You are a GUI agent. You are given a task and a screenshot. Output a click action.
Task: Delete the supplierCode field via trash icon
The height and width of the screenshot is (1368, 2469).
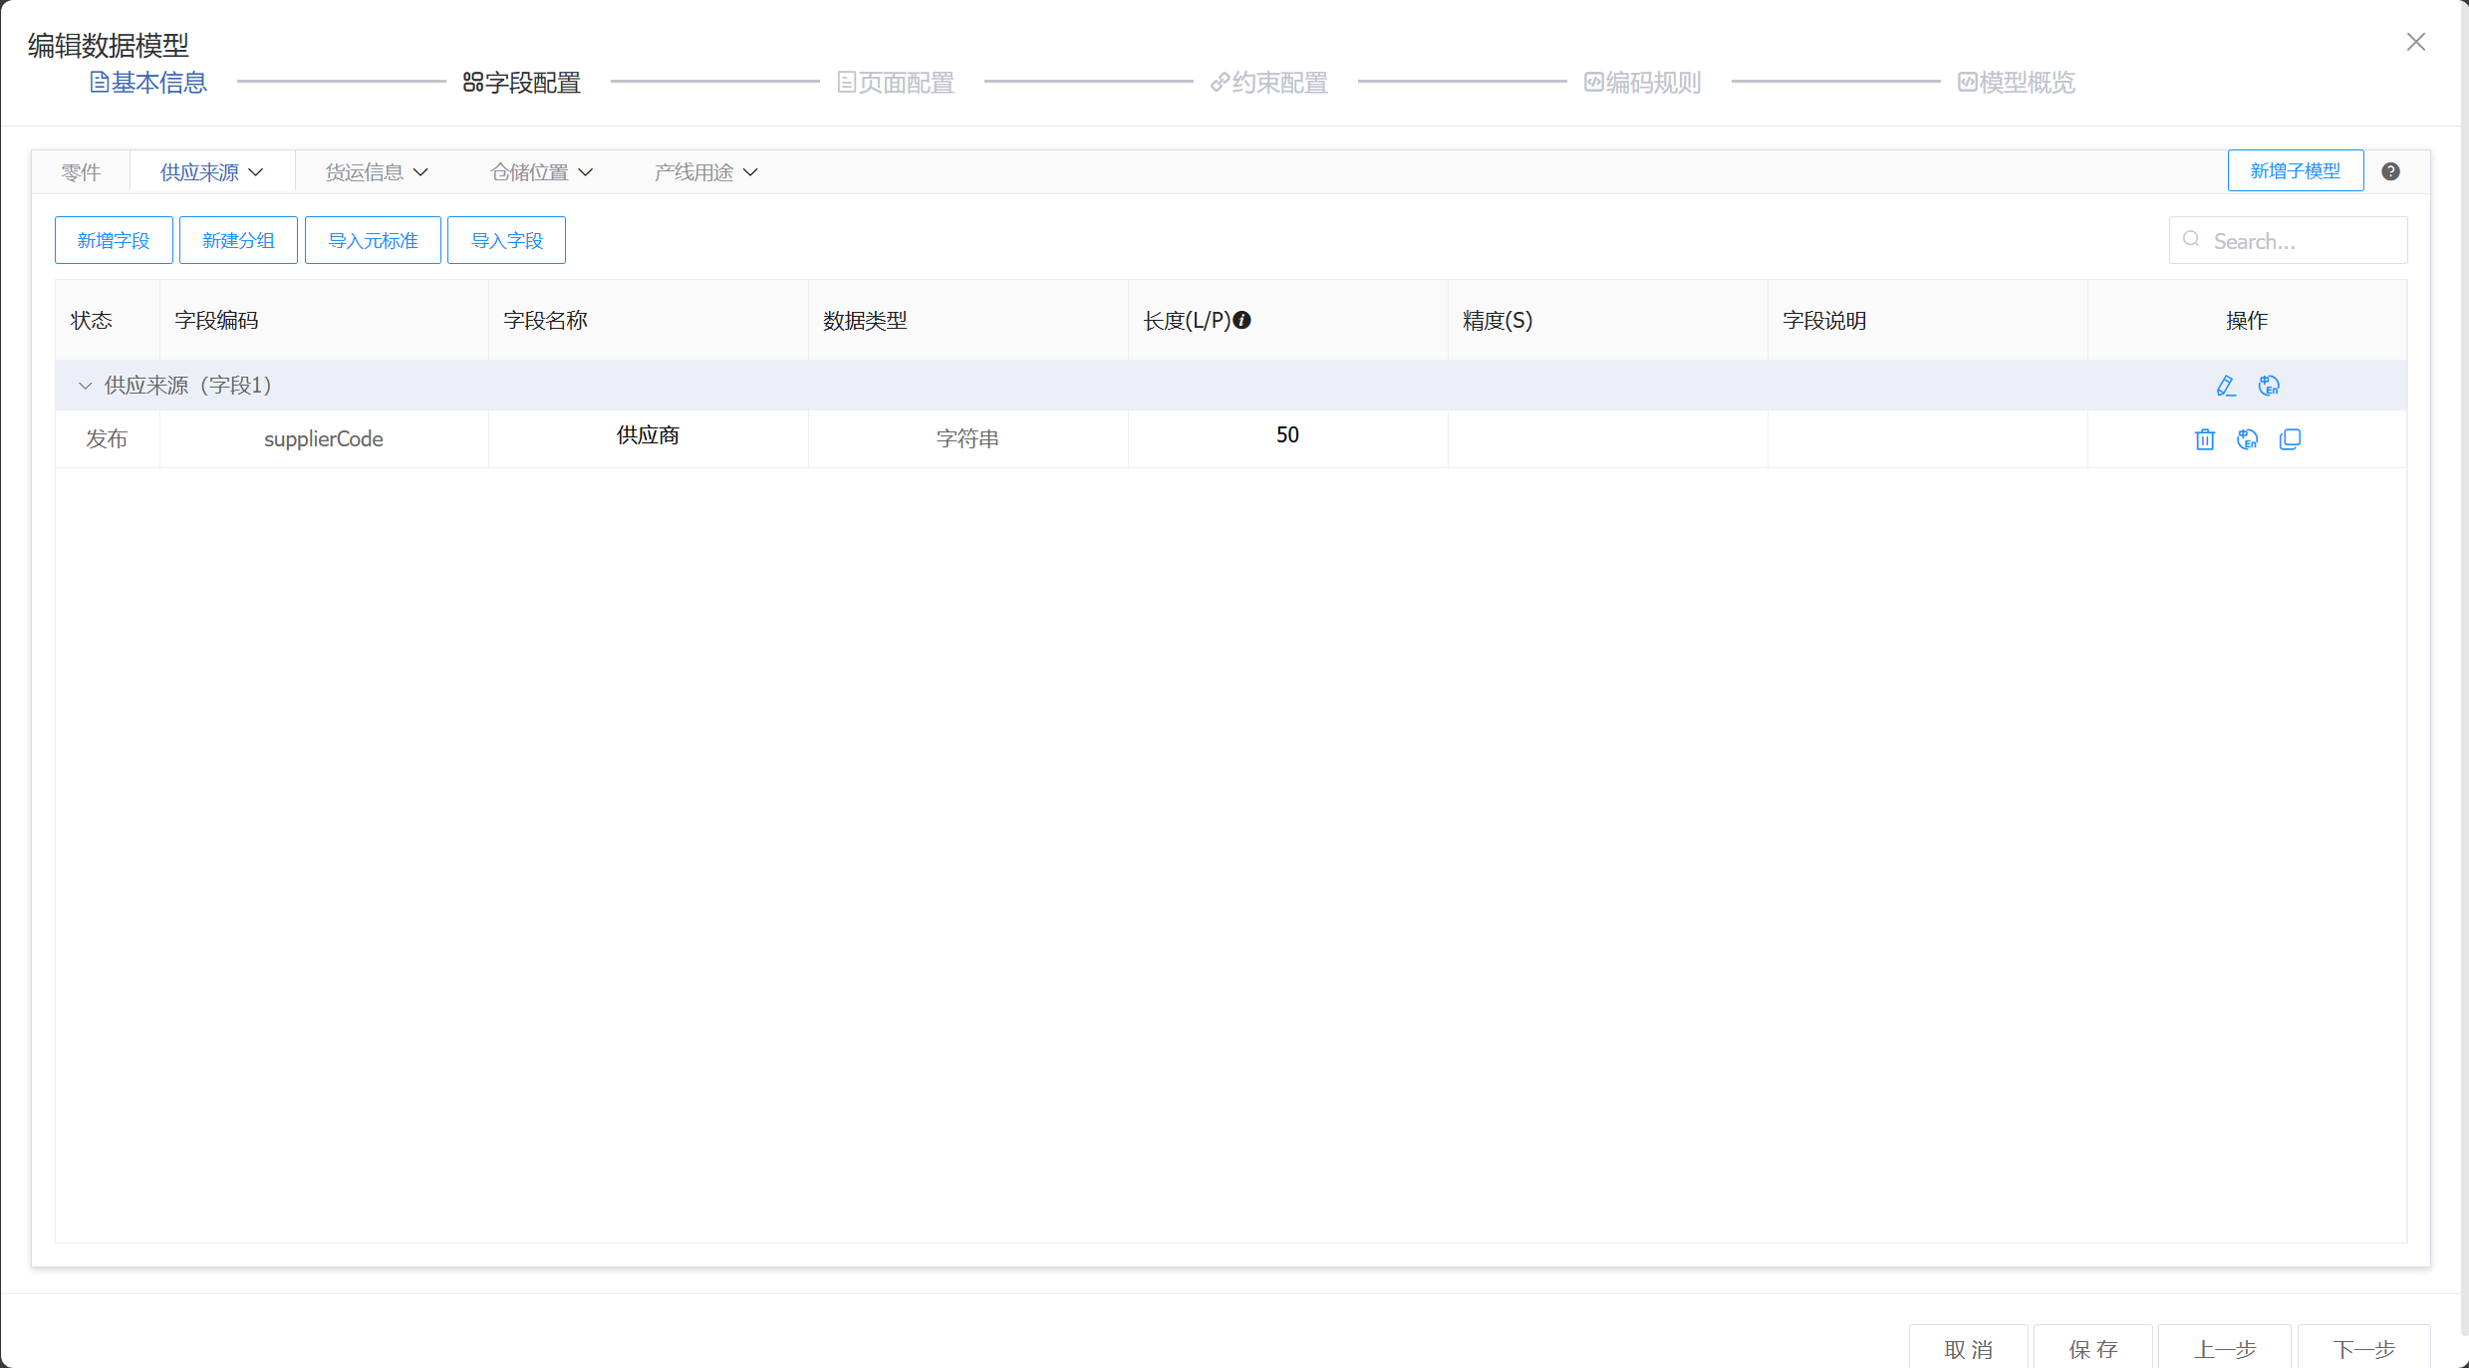click(x=2204, y=439)
